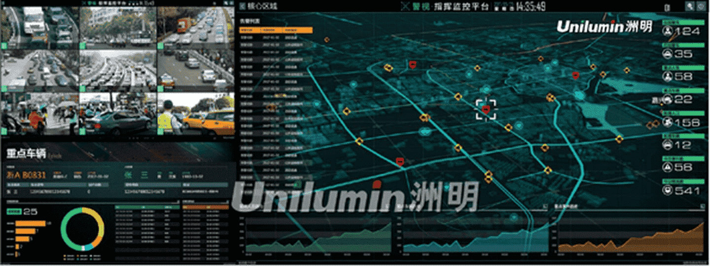Select the orange header row of alert list
Screen dimensions: 710x266
pyautogui.click(x=276, y=30)
